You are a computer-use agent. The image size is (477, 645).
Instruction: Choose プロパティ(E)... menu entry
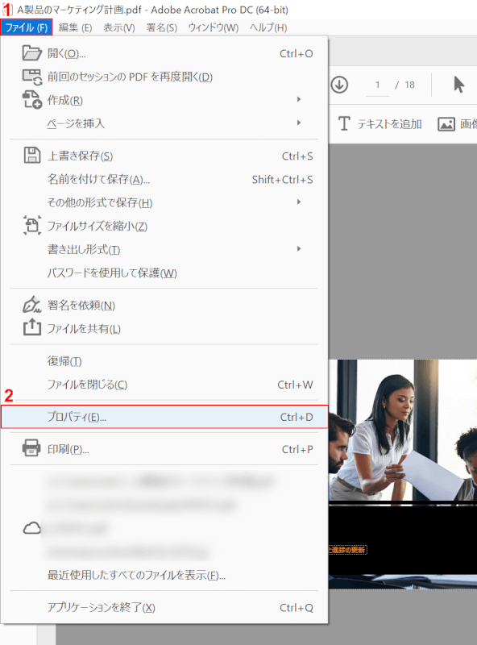click(164, 417)
